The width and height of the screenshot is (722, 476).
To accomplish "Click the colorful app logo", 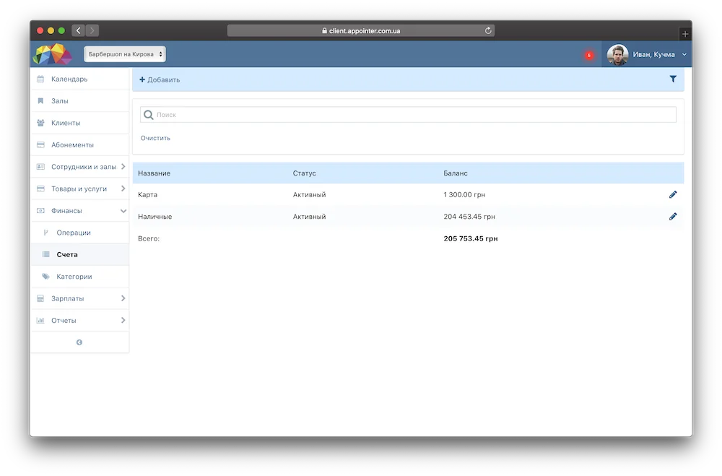I will click(x=53, y=54).
